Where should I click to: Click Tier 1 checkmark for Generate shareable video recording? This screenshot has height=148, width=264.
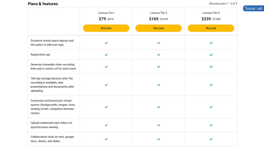[x=106, y=67]
